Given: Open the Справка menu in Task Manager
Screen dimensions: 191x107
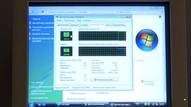Looking at the screenshot, I should pos(87,21).
